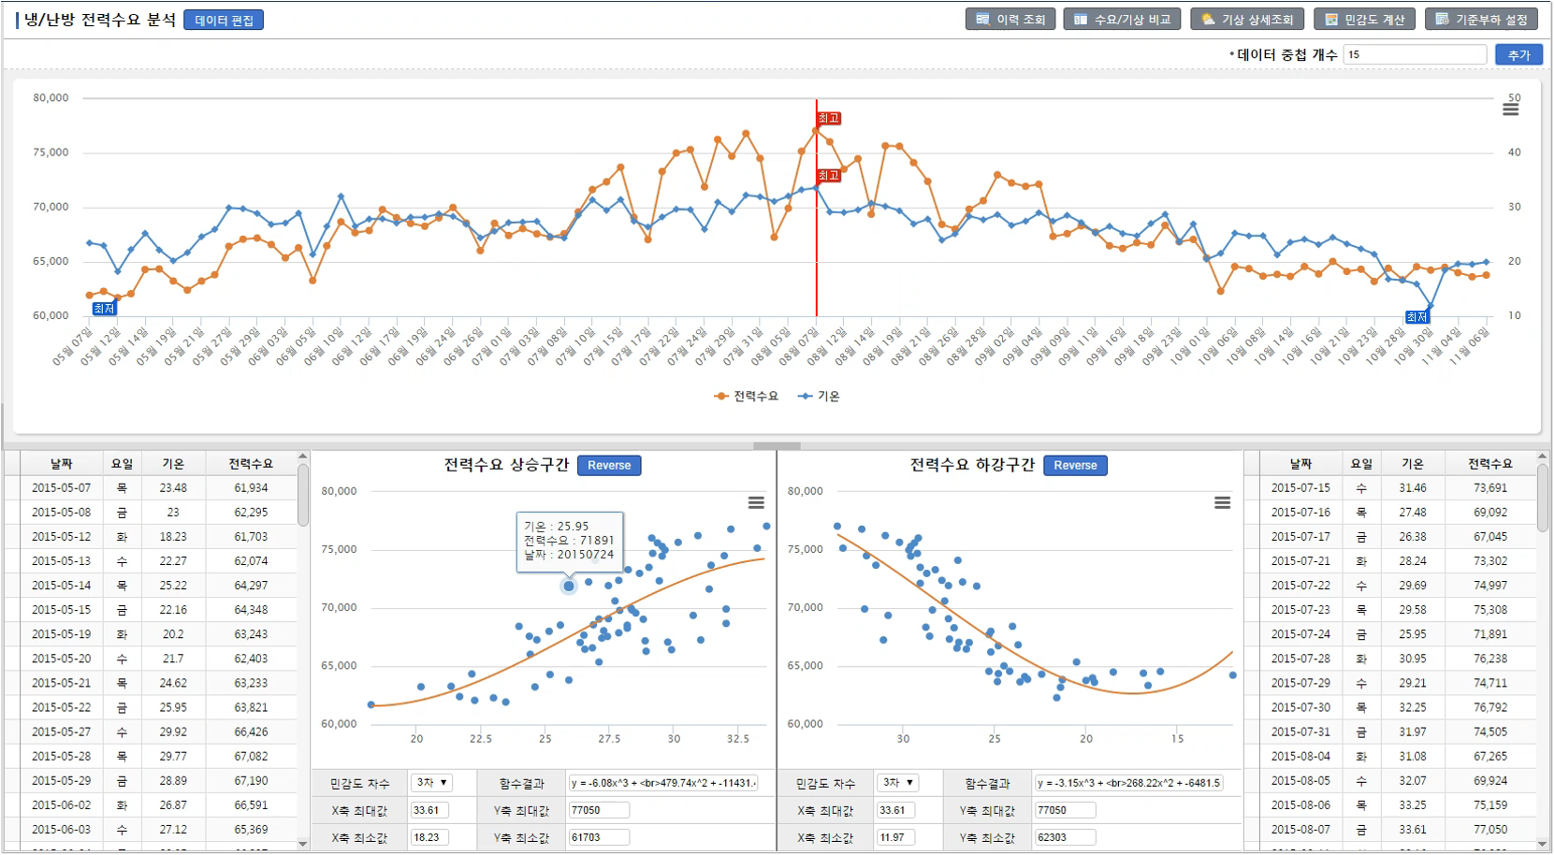1555x855 pixels.
Task: Click the 추가 button
Action: click(x=1519, y=55)
